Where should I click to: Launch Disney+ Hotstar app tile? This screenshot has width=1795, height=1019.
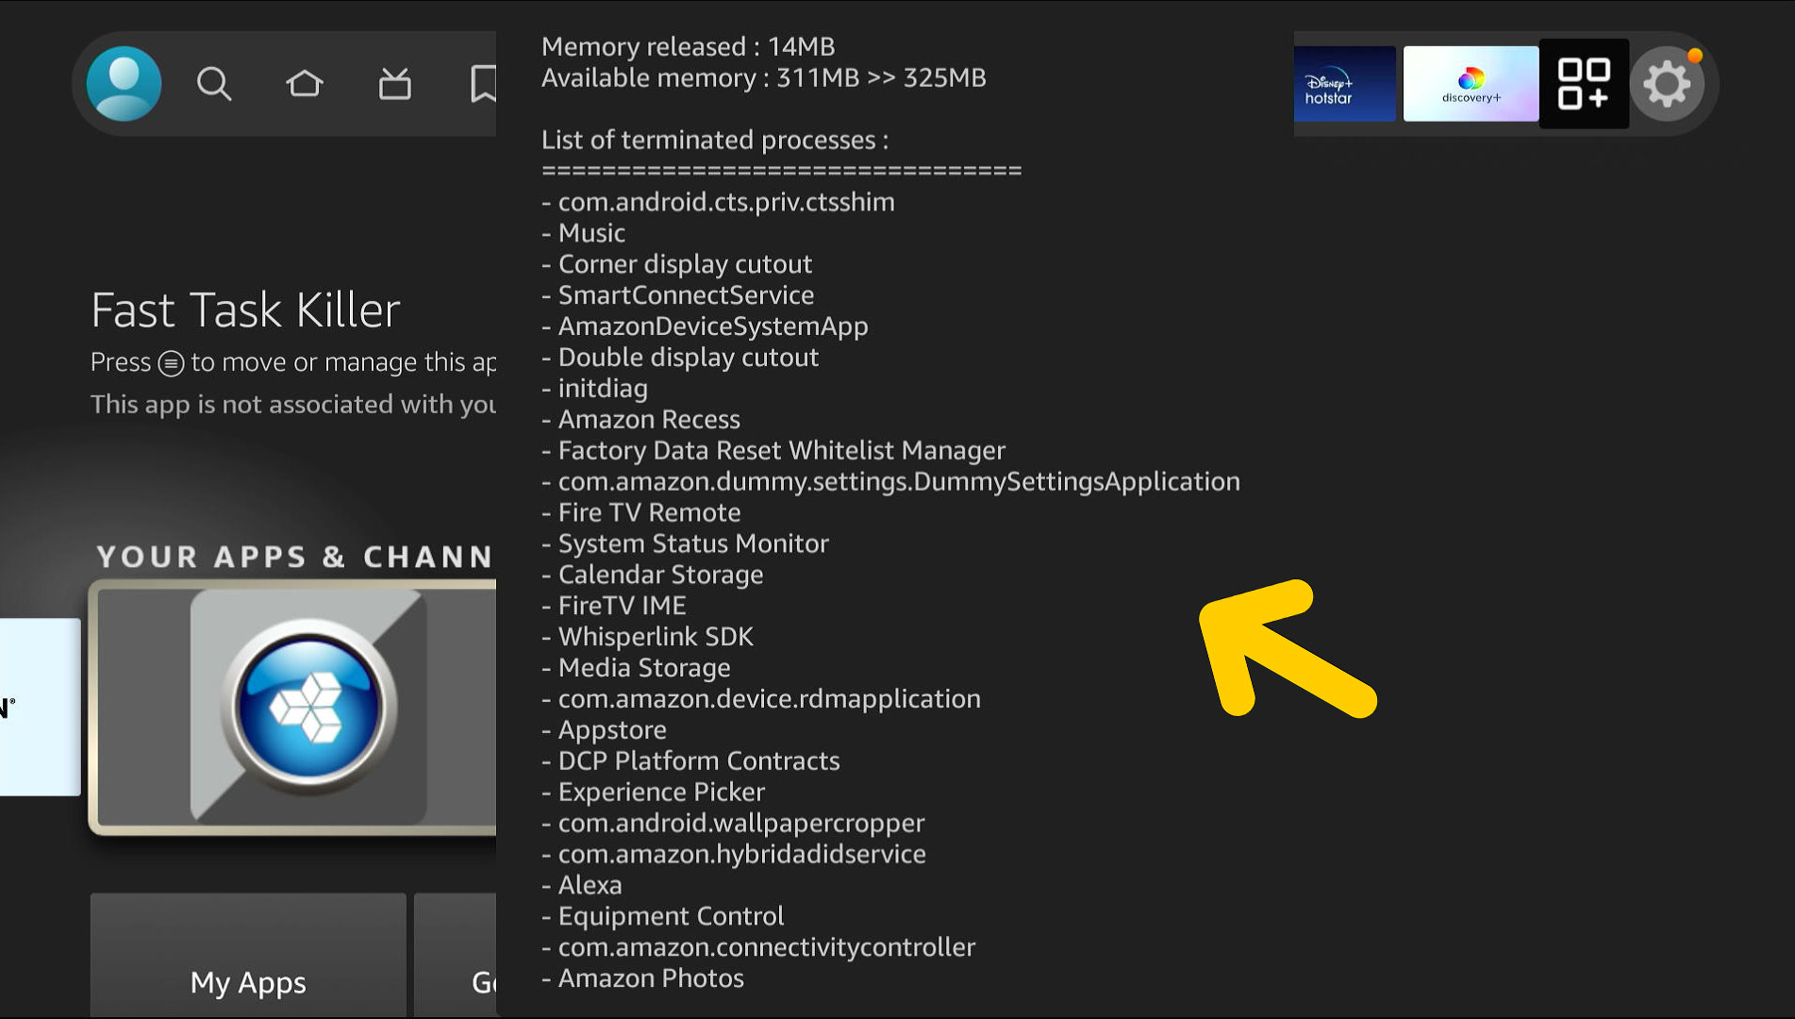coord(1344,84)
